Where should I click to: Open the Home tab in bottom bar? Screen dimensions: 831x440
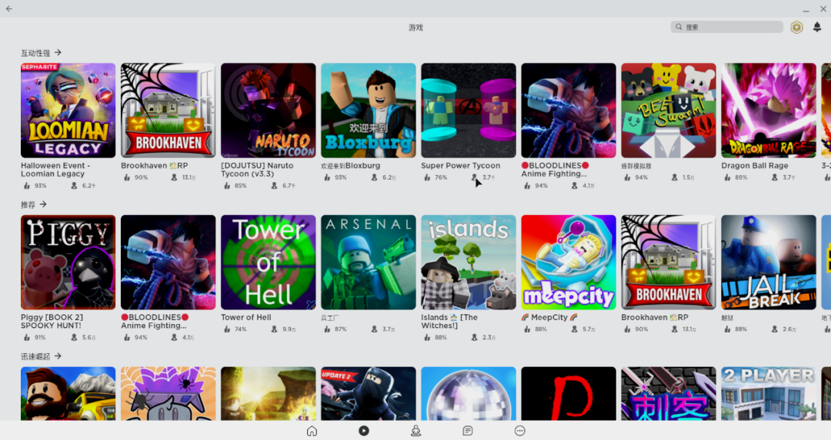pyautogui.click(x=312, y=431)
